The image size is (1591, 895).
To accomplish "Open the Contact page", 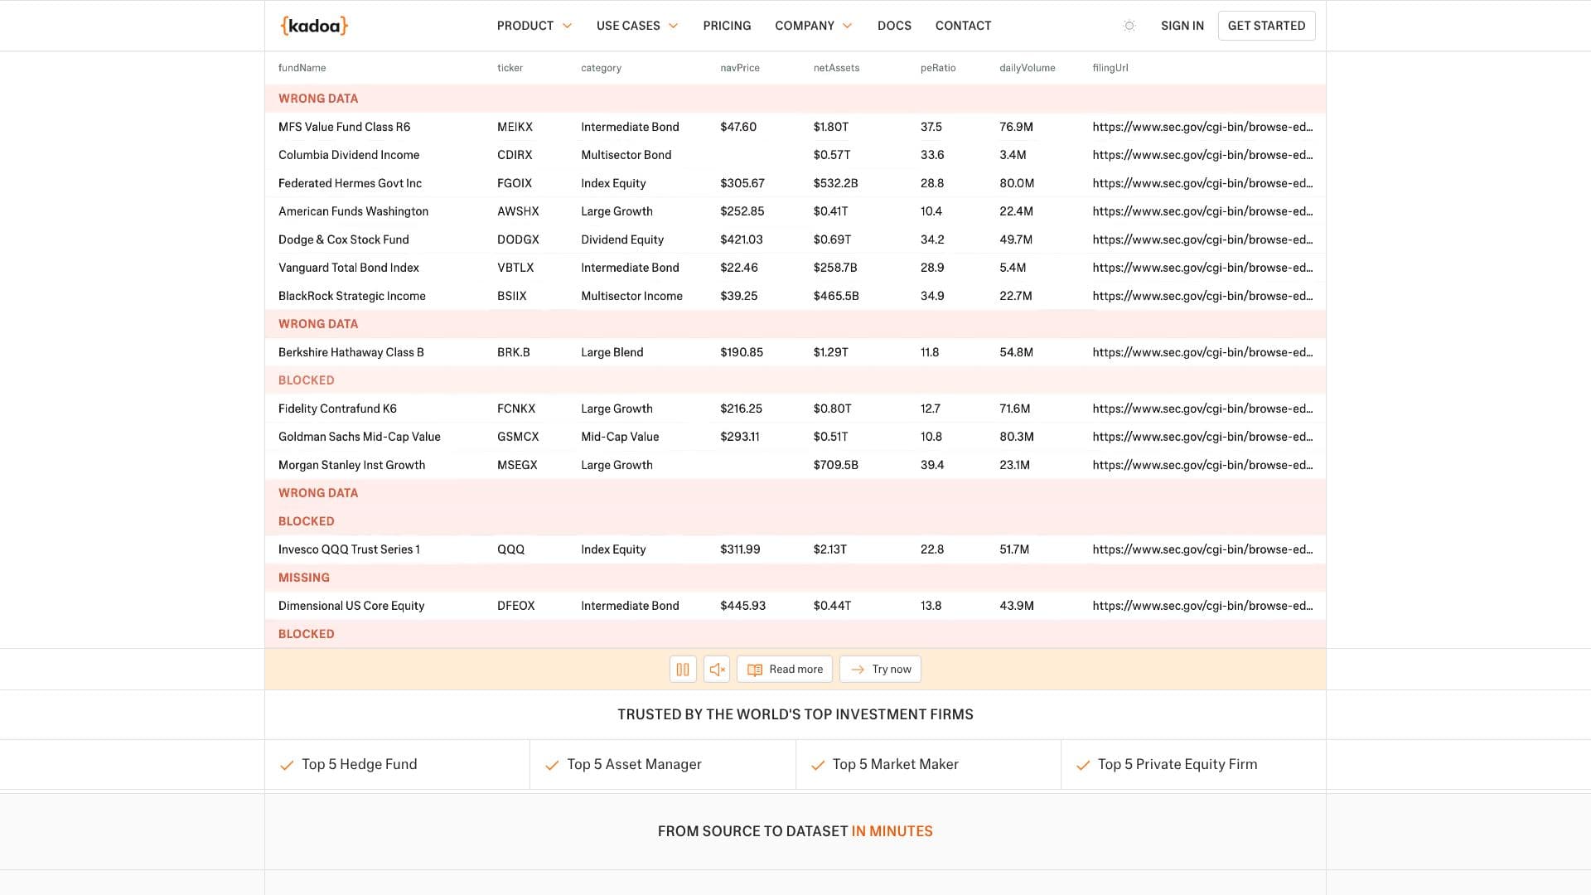I will coord(963,26).
